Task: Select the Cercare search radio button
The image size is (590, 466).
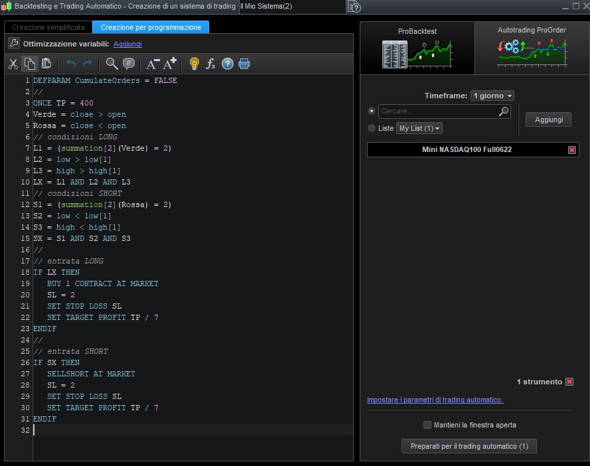Action: (372, 112)
